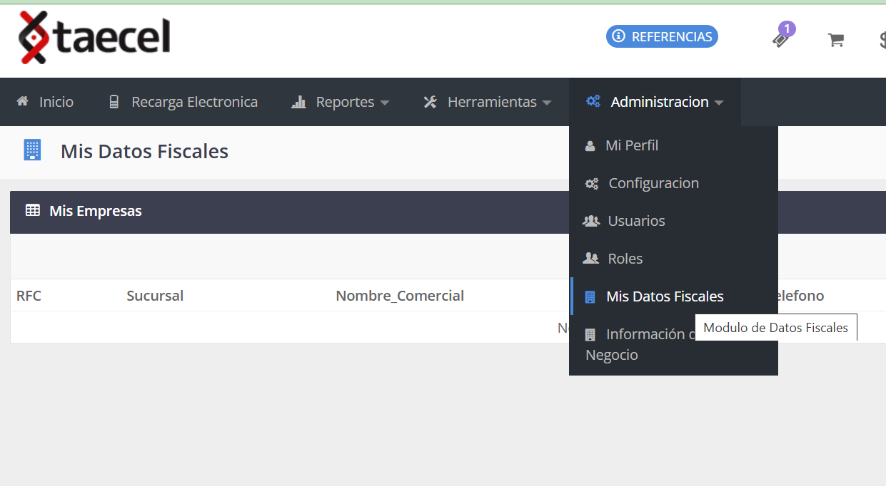Viewport: 886px width, 486px height.
Task: Go to Inicio in the navbar
Action: pos(56,102)
